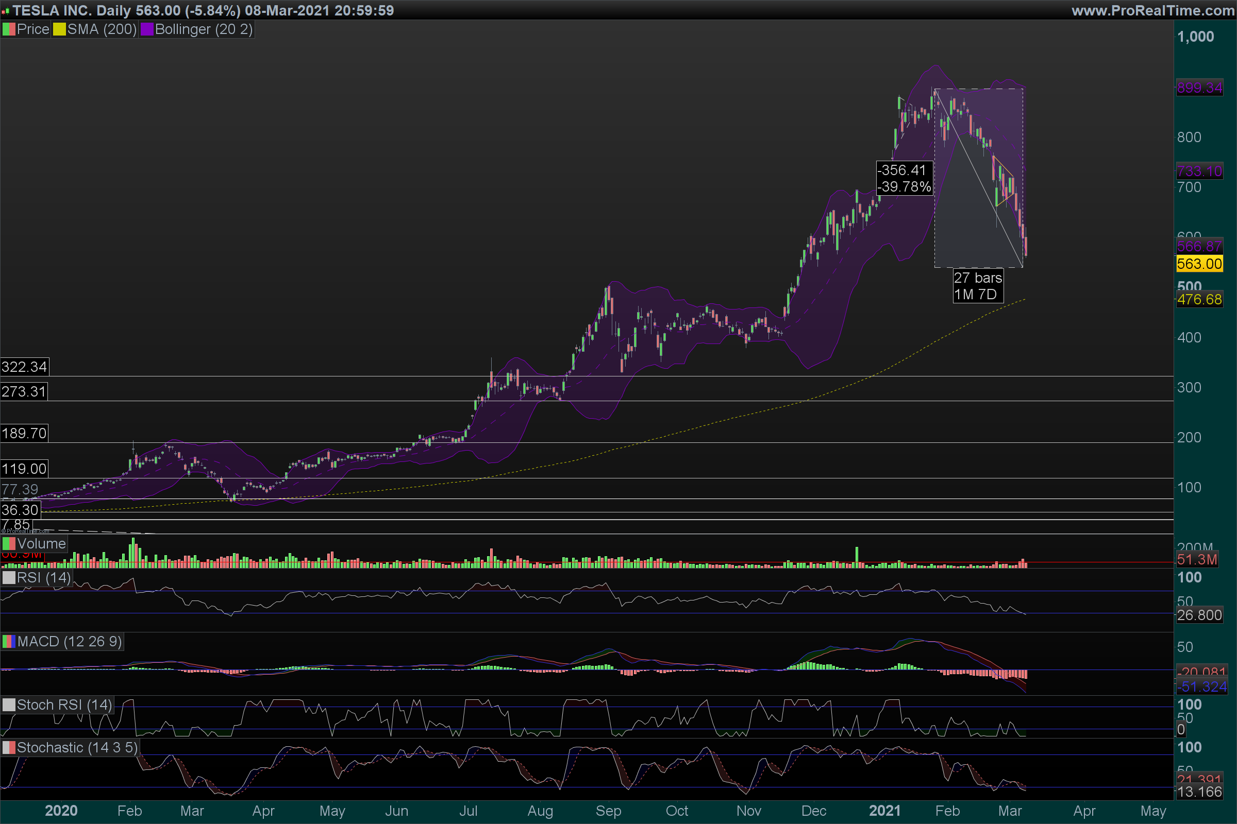Click the 563.00 current price tag
1237x824 pixels.
coord(1199,264)
